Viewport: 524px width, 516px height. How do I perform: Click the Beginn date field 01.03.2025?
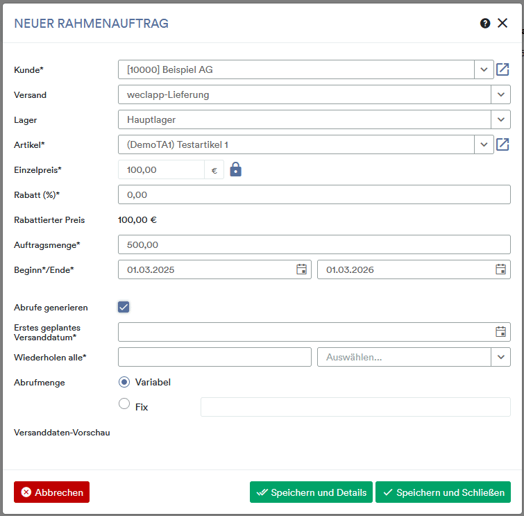coord(214,269)
